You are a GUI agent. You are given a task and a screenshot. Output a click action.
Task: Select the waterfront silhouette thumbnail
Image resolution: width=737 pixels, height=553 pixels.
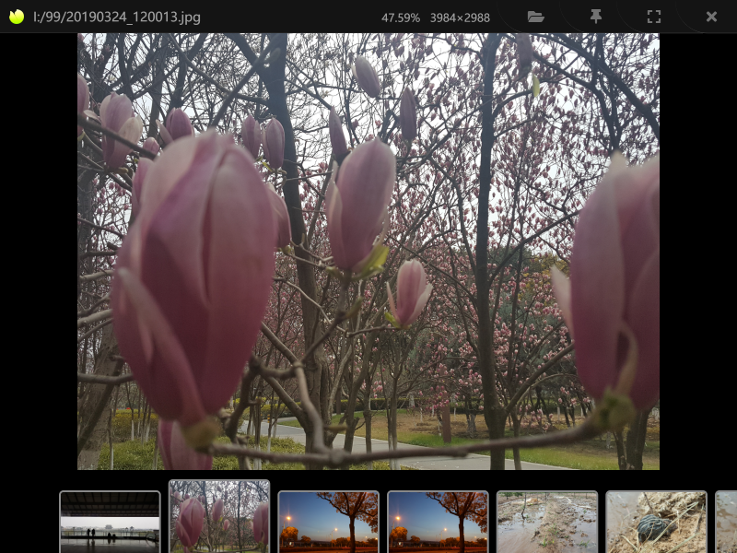pyautogui.click(x=110, y=522)
